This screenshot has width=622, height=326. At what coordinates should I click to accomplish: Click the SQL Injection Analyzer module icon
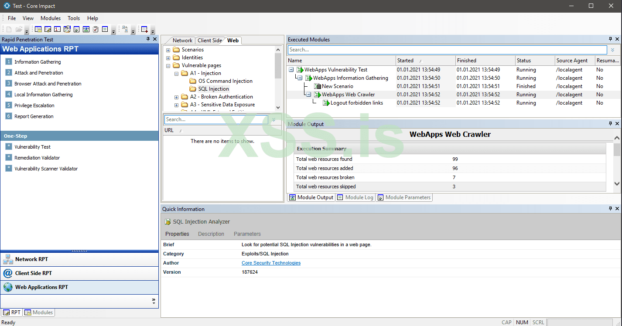[x=167, y=222]
